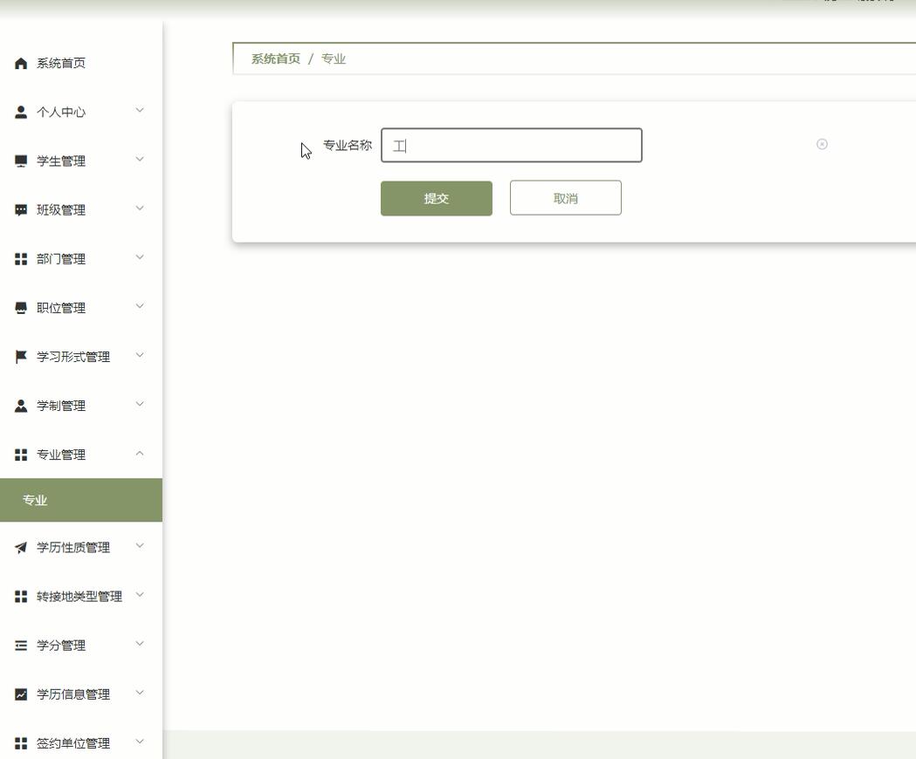
Task: Click the 提交 submit button
Action: pos(437,199)
